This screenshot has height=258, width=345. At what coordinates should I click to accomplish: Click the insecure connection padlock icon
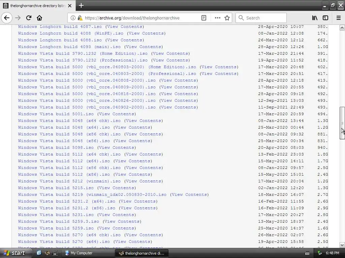[x=80, y=18]
